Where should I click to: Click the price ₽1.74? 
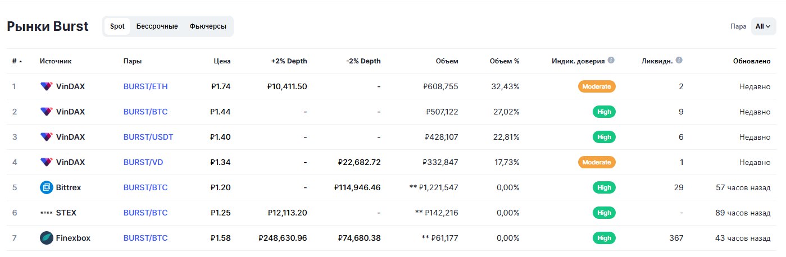pos(221,86)
